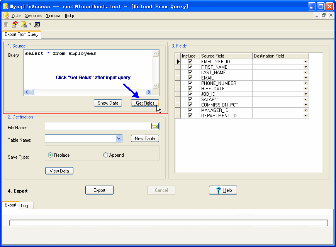Click the query box scroll-right arrow
The height and width of the screenshot is (247, 336).
coord(149,92)
